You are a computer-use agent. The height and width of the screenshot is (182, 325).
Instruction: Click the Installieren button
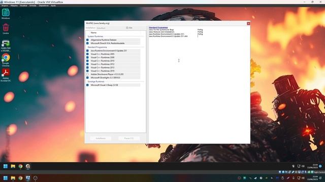tap(101, 138)
